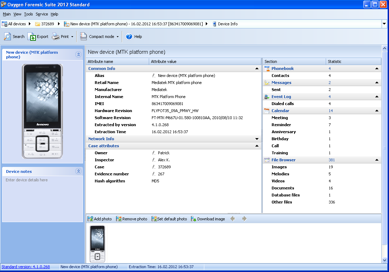Click the Set default photo icon
Viewport: 389px width, 272px height.
pyautogui.click(x=154, y=219)
